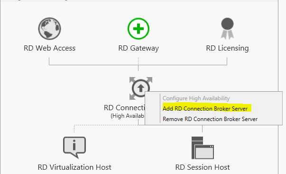The width and height of the screenshot is (286, 174).
Task: Select the RD Licensing ribbon badge icon
Action: [227, 28]
